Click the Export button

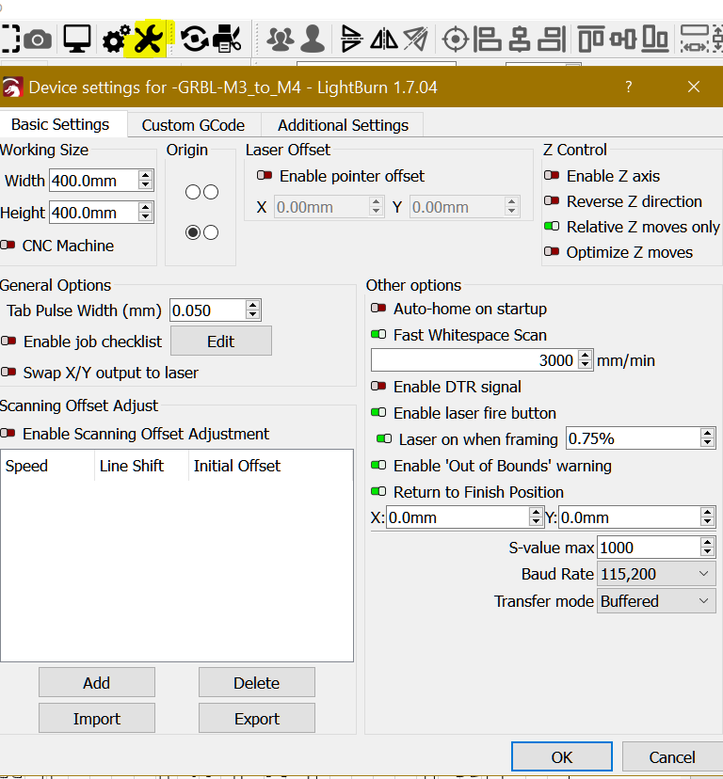(257, 718)
